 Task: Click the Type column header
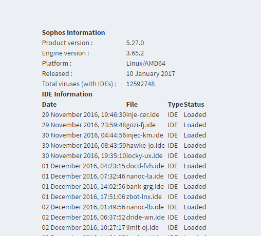(175, 105)
